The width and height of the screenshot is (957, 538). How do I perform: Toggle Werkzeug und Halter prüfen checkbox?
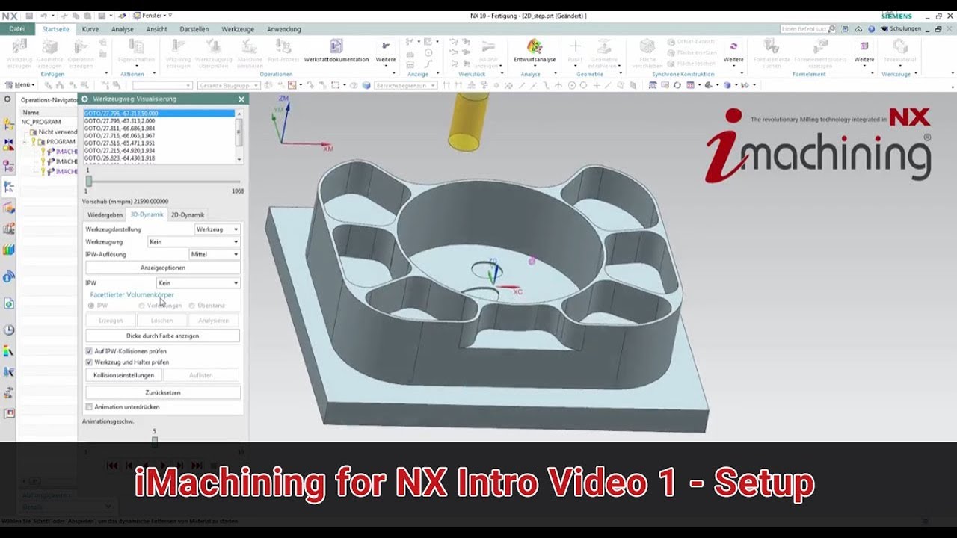tap(89, 362)
